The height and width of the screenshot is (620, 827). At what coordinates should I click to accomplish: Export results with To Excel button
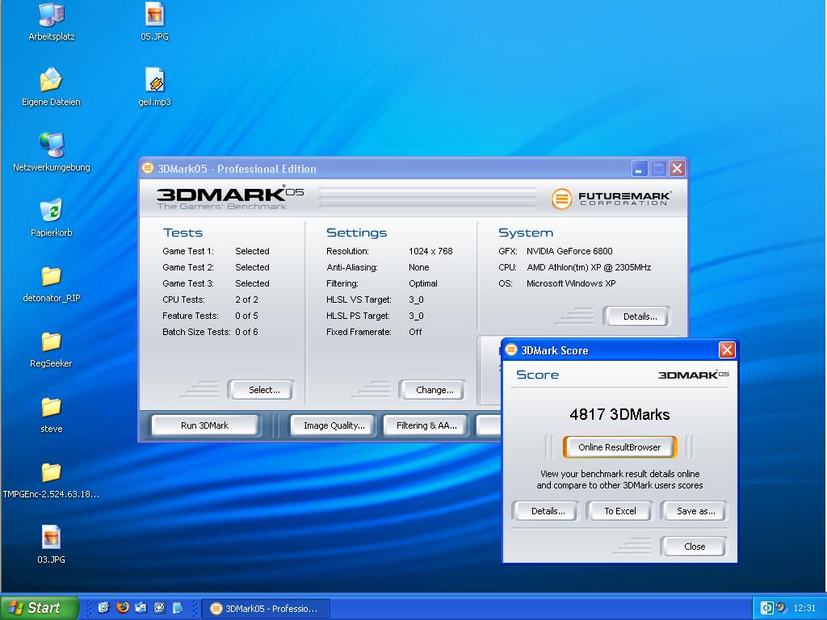(x=620, y=511)
